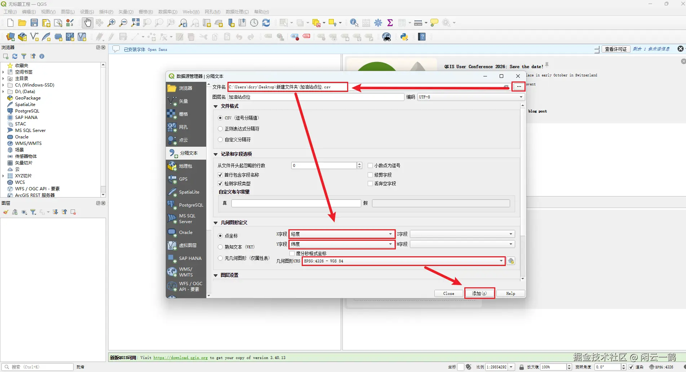Open the 编码 UTF-8 encoding dropdown

(x=471, y=97)
